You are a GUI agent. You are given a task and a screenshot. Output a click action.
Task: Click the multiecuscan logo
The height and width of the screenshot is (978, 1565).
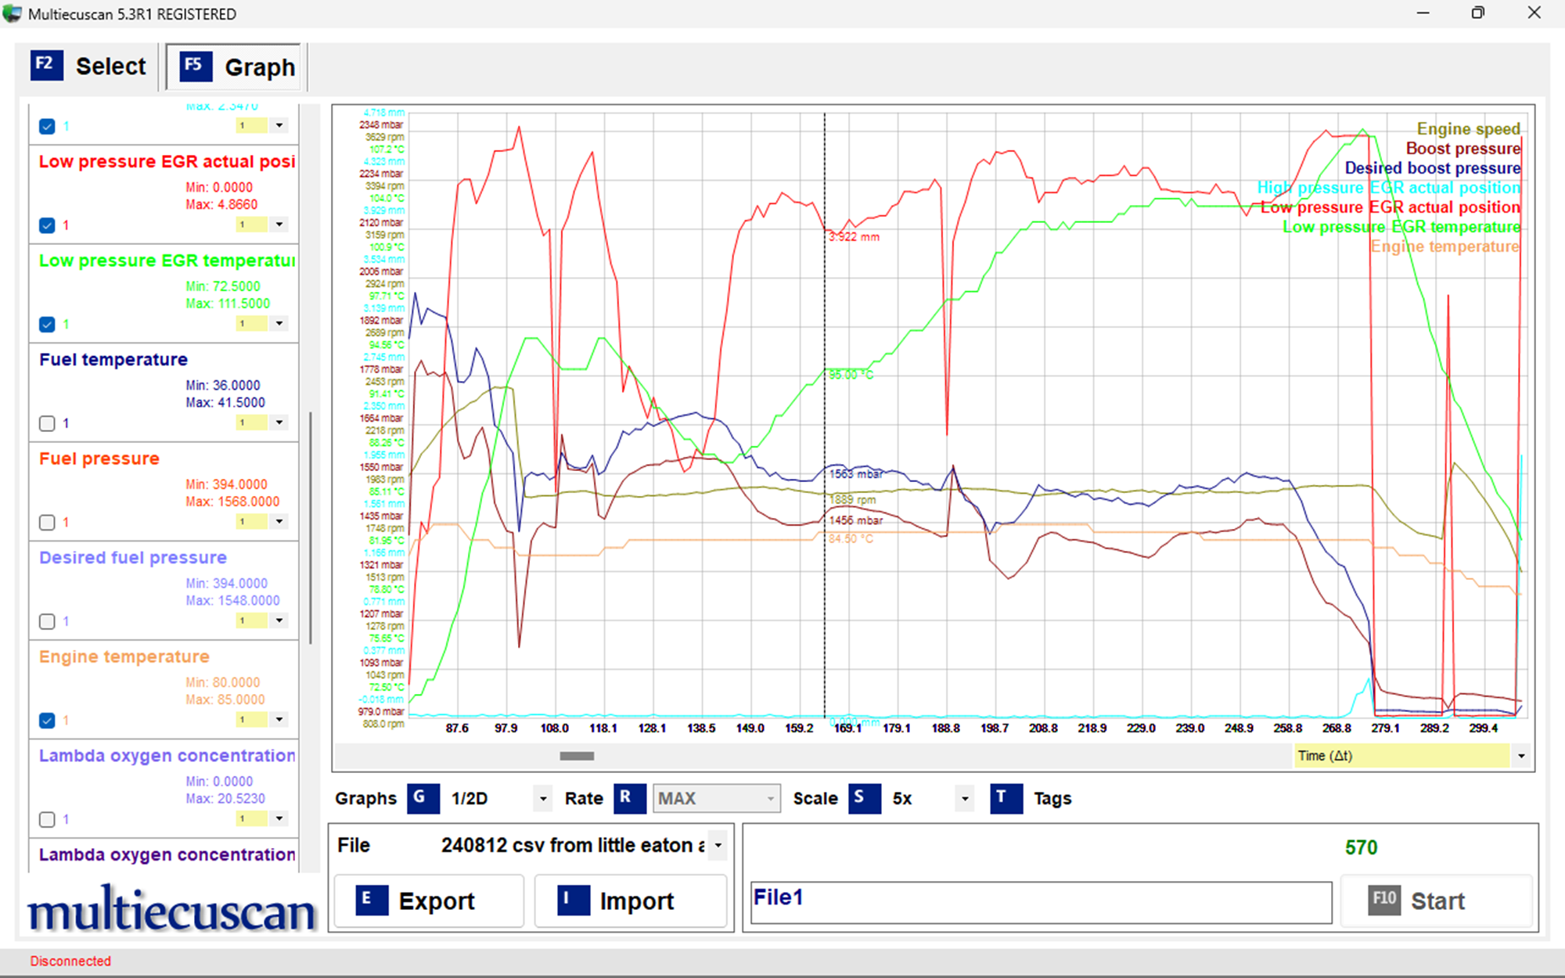point(171,911)
